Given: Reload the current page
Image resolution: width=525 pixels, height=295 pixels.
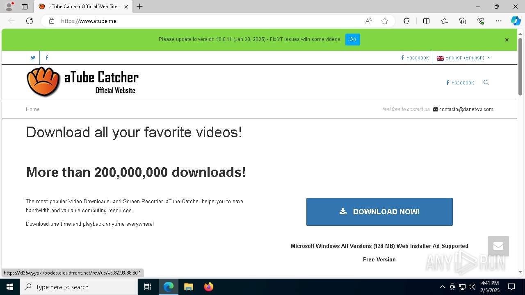Looking at the screenshot, I should tap(30, 21).
